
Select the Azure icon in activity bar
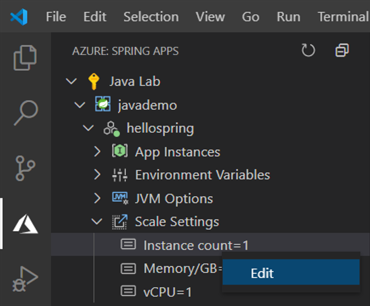(25, 224)
